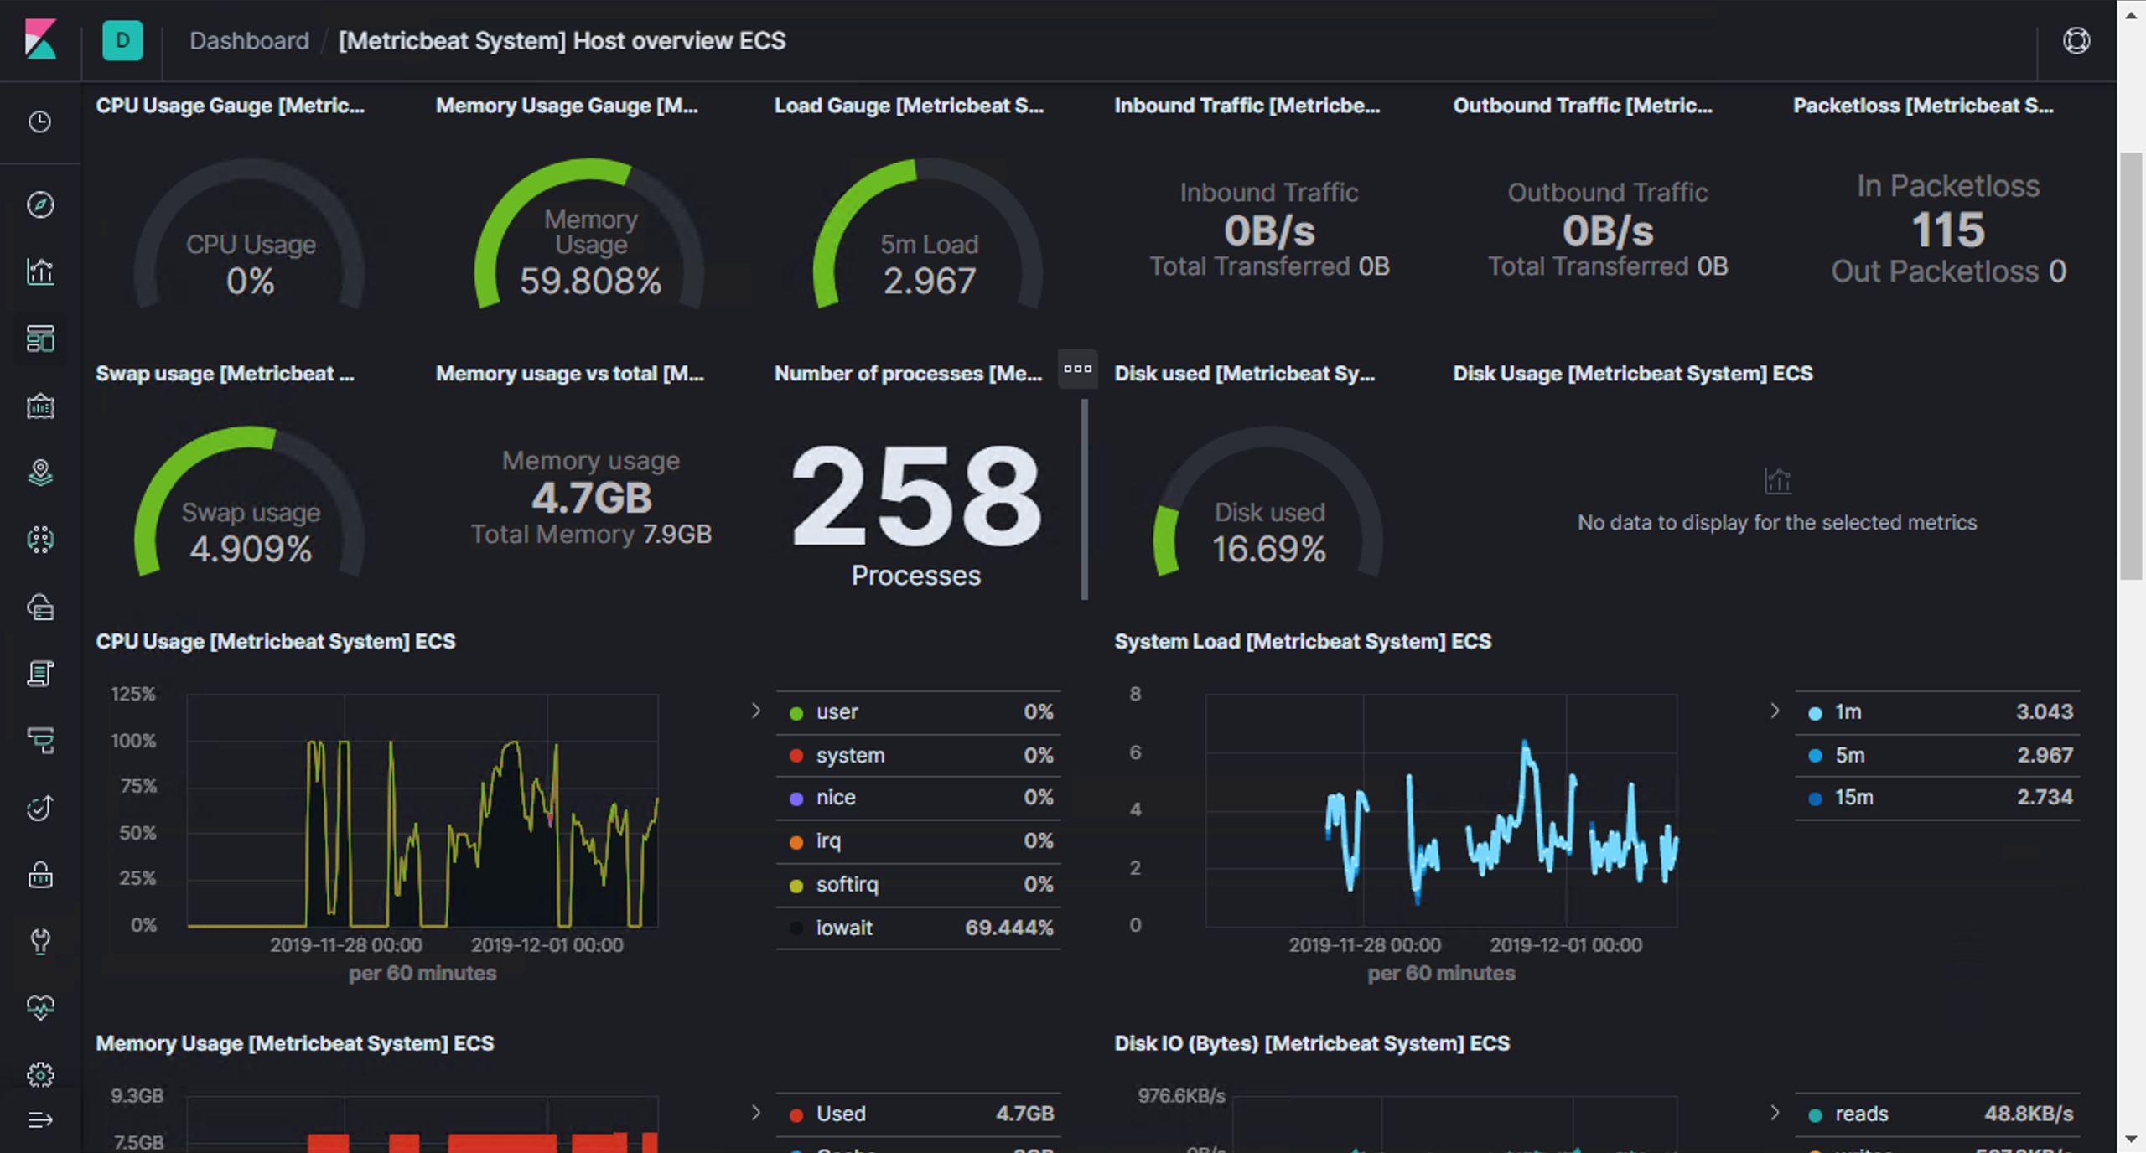This screenshot has width=2146, height=1153.
Task: Click System Load chart panel title
Action: (1303, 642)
